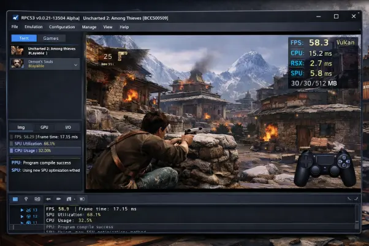Click the ammo count 25 in game HUD
This screenshot has width=369, height=246.
[108, 56]
